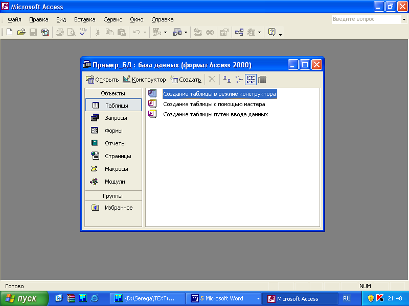Screen dimensions: 409x306
Task: Click the D:\Serega\TEXT taskbar button
Action: click(148, 298)
